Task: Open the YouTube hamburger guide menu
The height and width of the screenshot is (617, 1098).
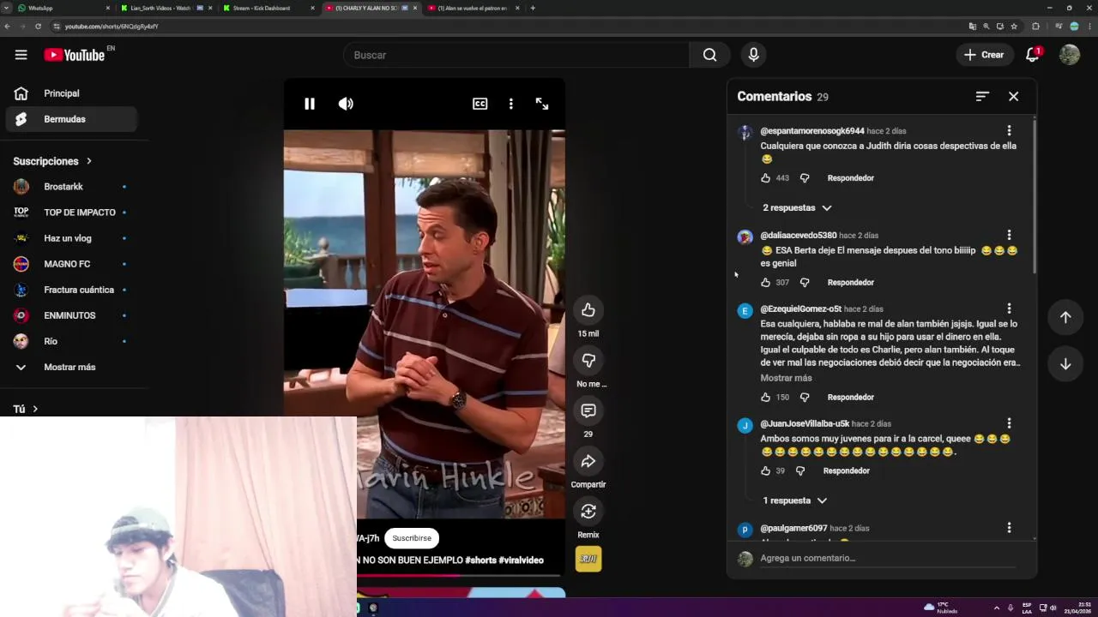Action: click(21, 55)
